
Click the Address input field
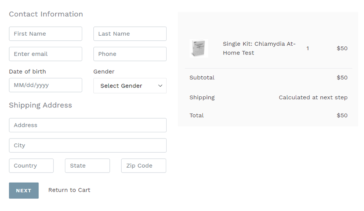(x=88, y=125)
